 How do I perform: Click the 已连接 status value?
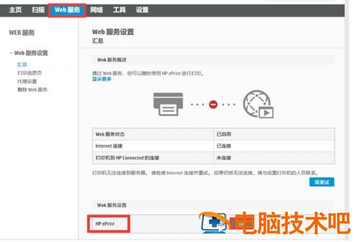[x=224, y=146]
